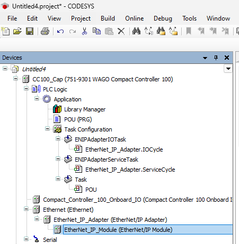
Task: Click the Paste clipboard icon
Action: [109, 31]
